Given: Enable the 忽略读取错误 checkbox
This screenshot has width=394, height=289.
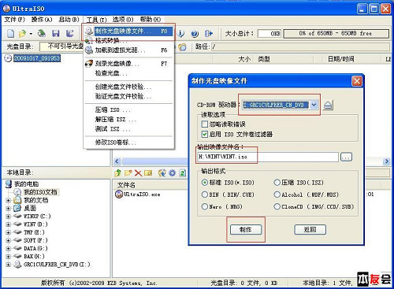Looking at the screenshot, I should (204, 124).
